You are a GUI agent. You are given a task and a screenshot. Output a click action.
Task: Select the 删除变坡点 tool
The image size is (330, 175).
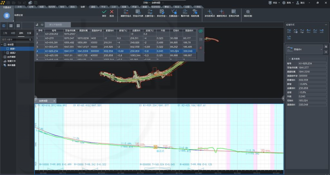click(x=126, y=13)
